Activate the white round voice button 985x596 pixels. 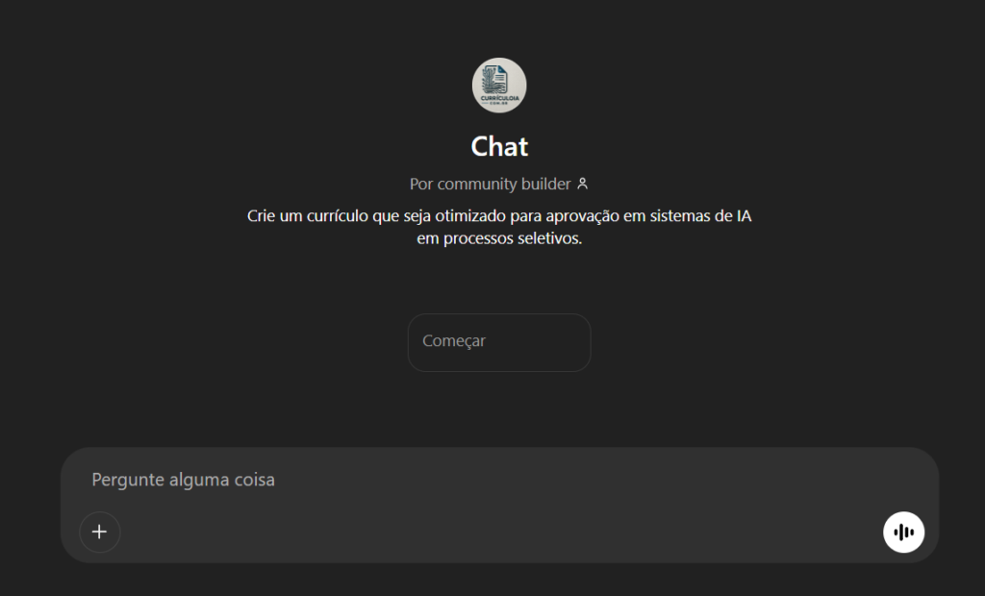click(903, 532)
